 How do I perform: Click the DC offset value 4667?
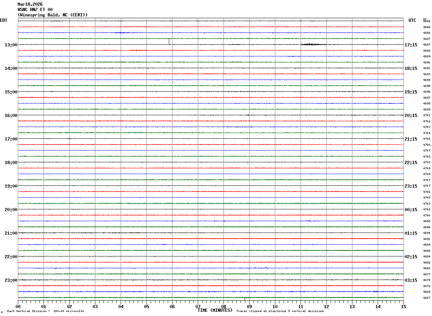tap(426, 298)
